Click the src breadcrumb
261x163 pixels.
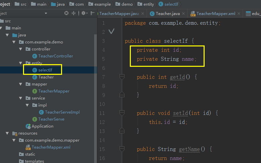tap(21, 4)
